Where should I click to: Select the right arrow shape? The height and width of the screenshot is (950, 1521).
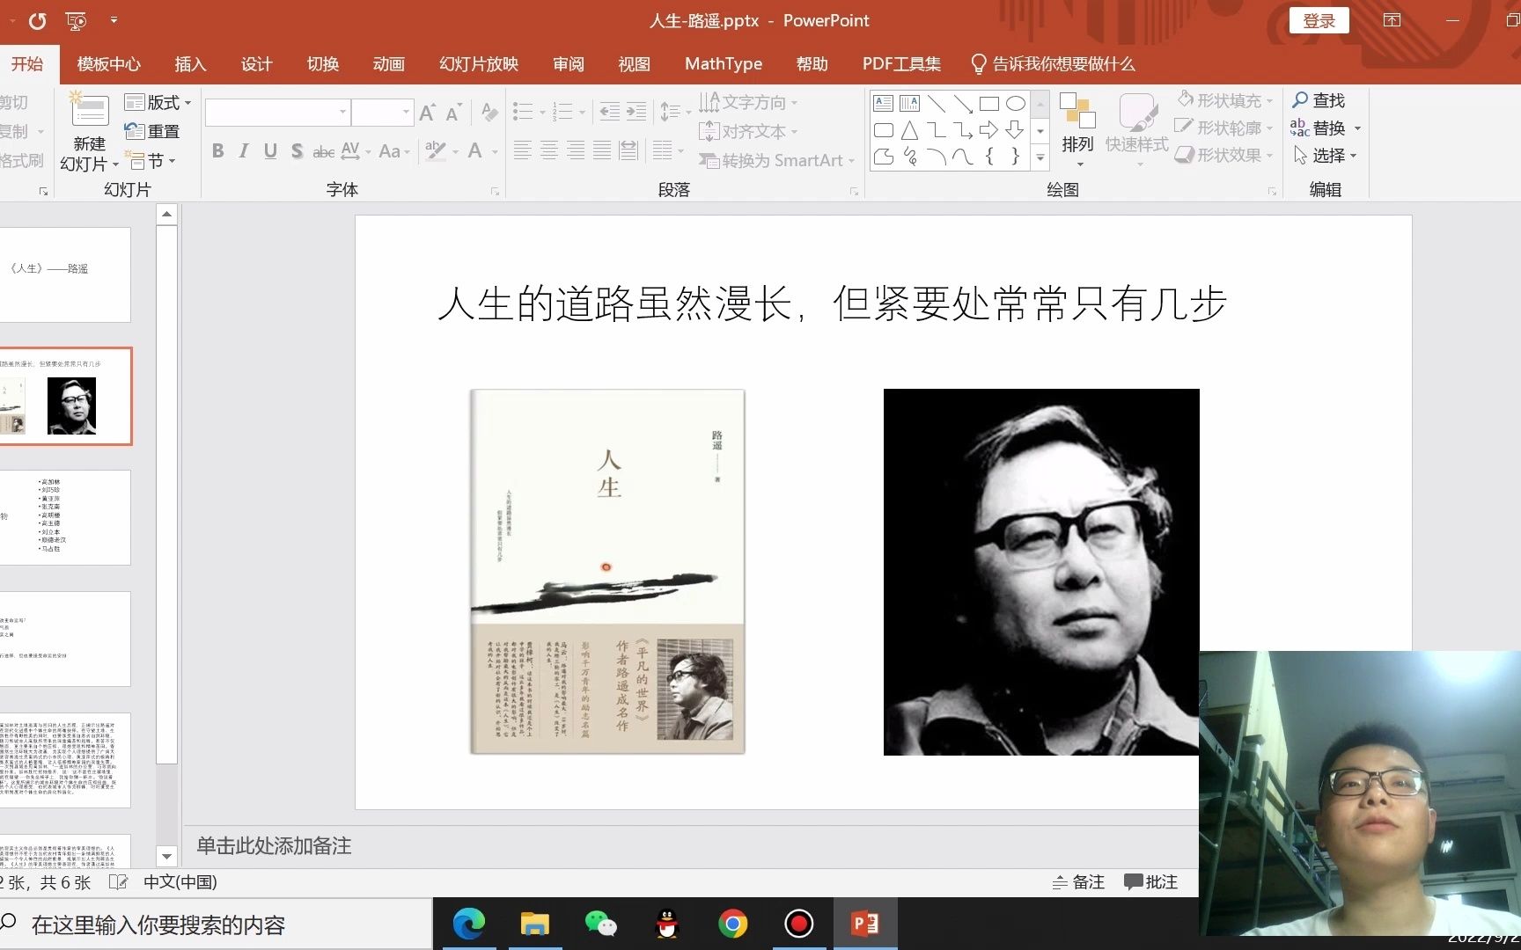click(x=989, y=130)
